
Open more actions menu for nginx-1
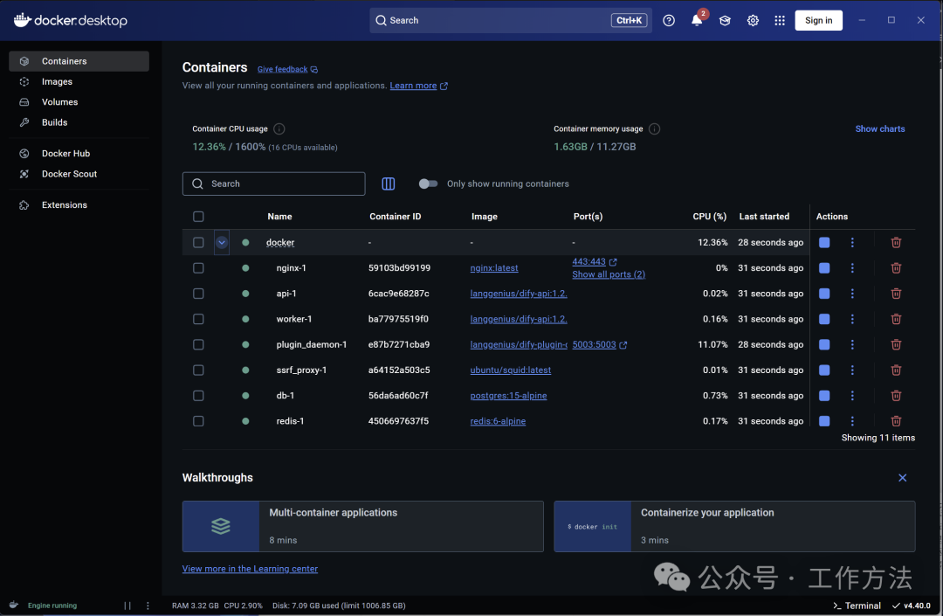point(851,268)
